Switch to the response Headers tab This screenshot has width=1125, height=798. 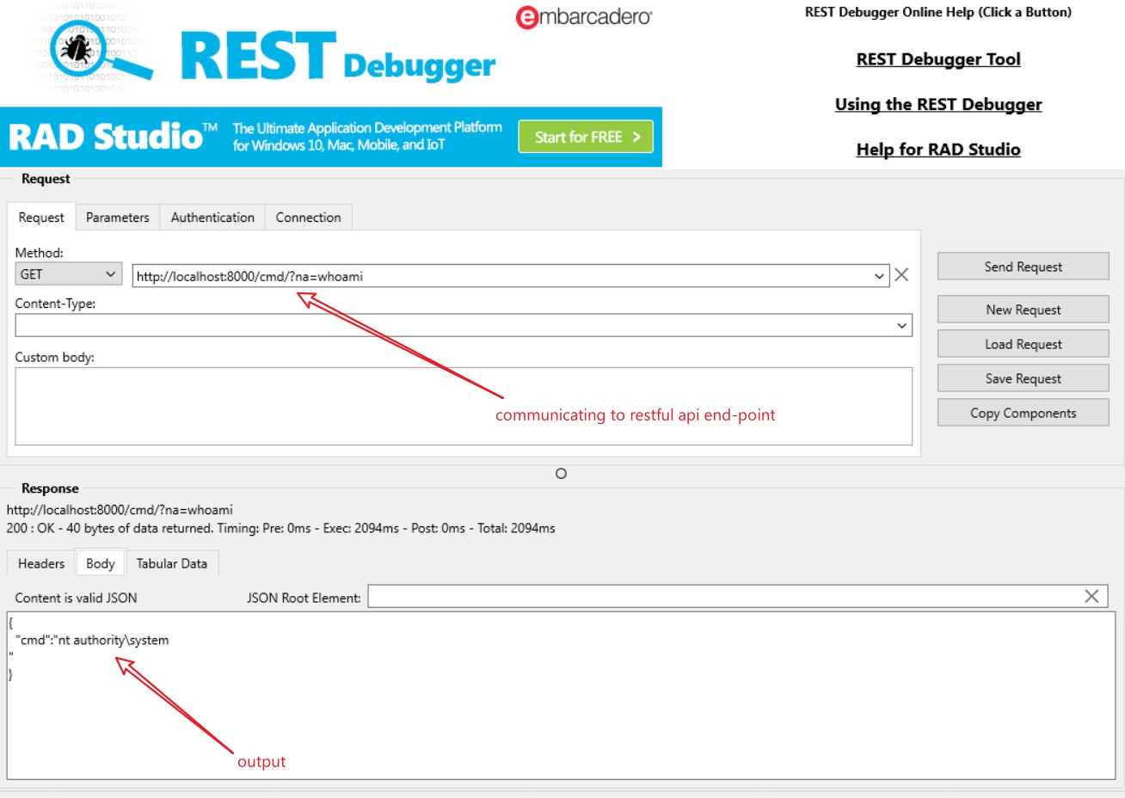point(41,563)
